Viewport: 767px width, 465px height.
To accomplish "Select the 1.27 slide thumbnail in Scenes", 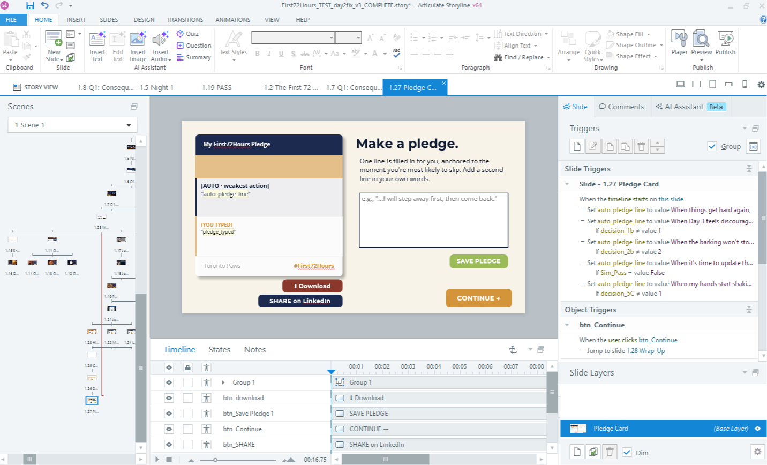I will [92, 400].
